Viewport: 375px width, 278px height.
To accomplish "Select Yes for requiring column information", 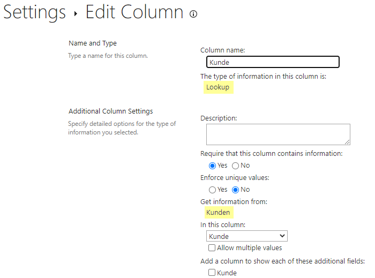I will [212, 166].
